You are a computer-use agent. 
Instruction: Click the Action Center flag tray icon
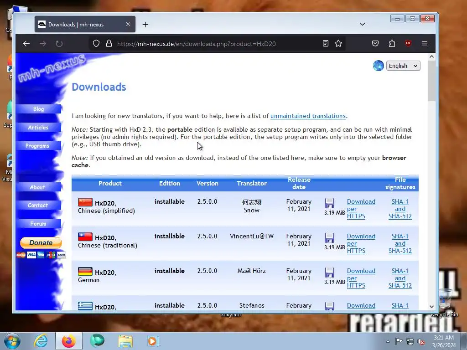click(x=399, y=341)
